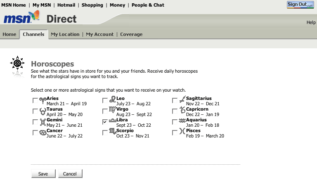The image size is (317, 180).
Task: Click the Libra scales symbol icon
Action: click(x=112, y=121)
